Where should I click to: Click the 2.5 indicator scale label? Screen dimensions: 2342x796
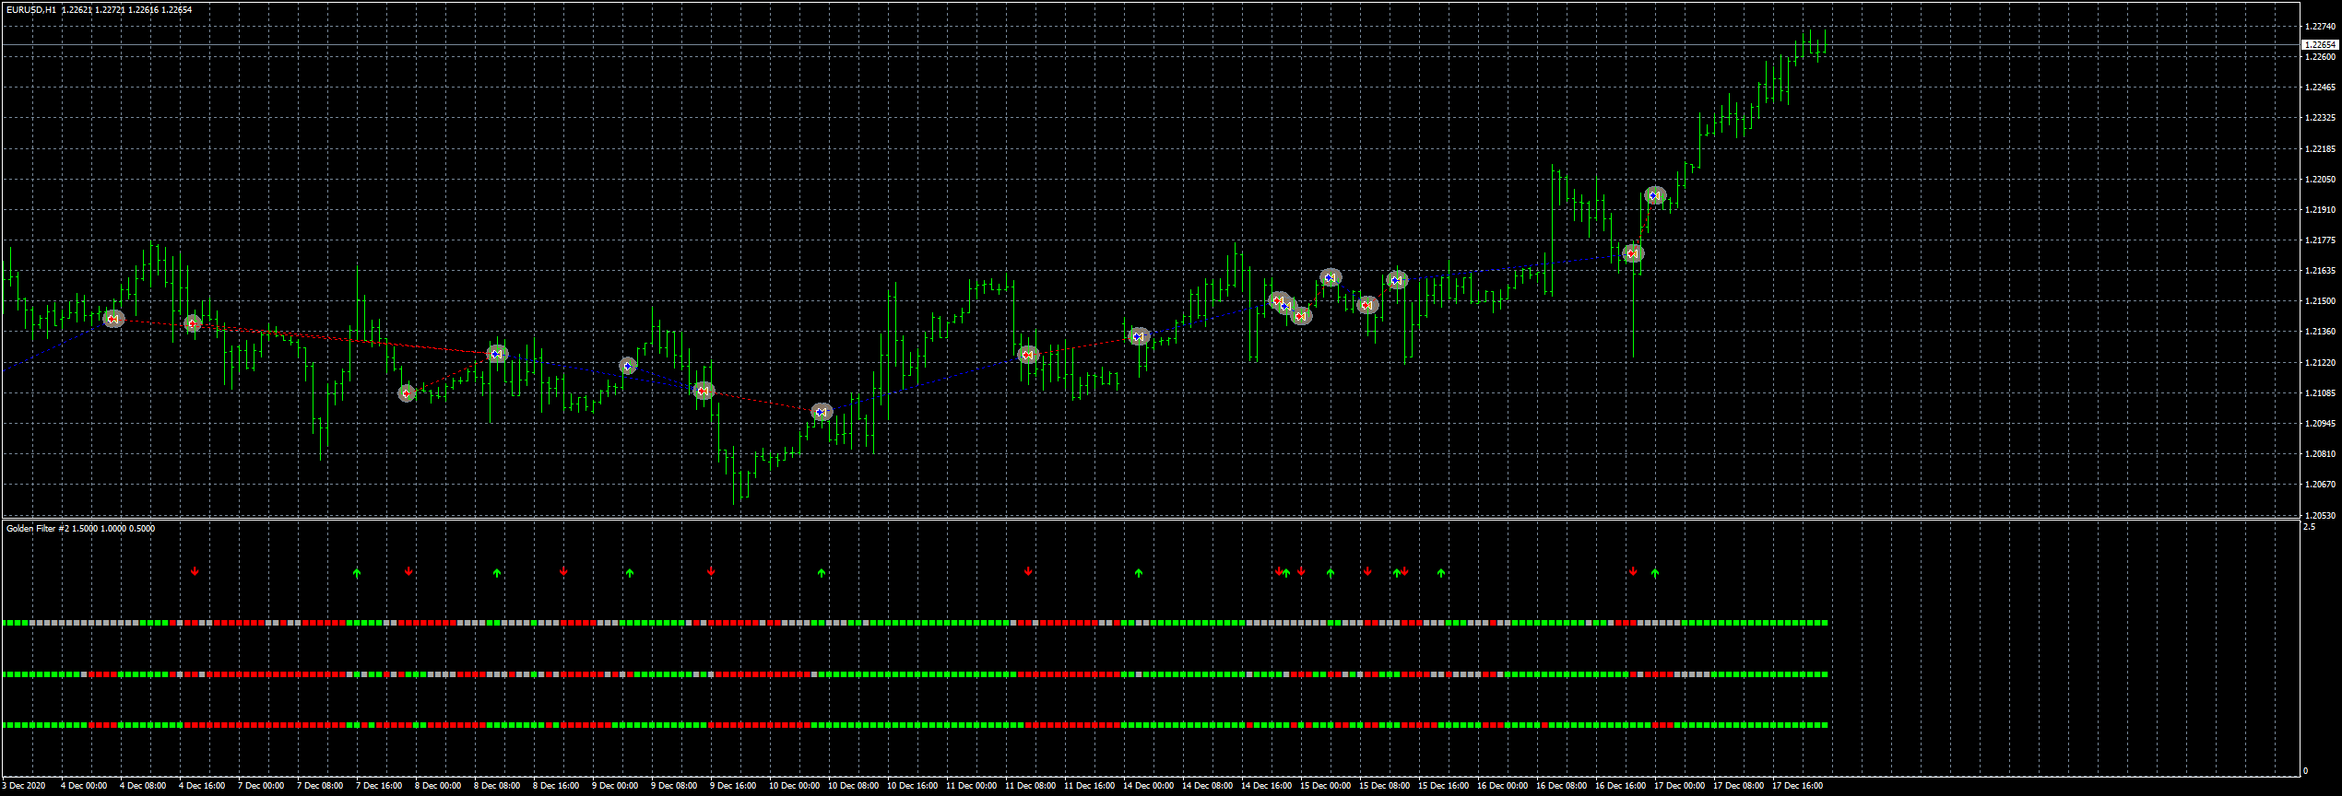pos(2310,527)
